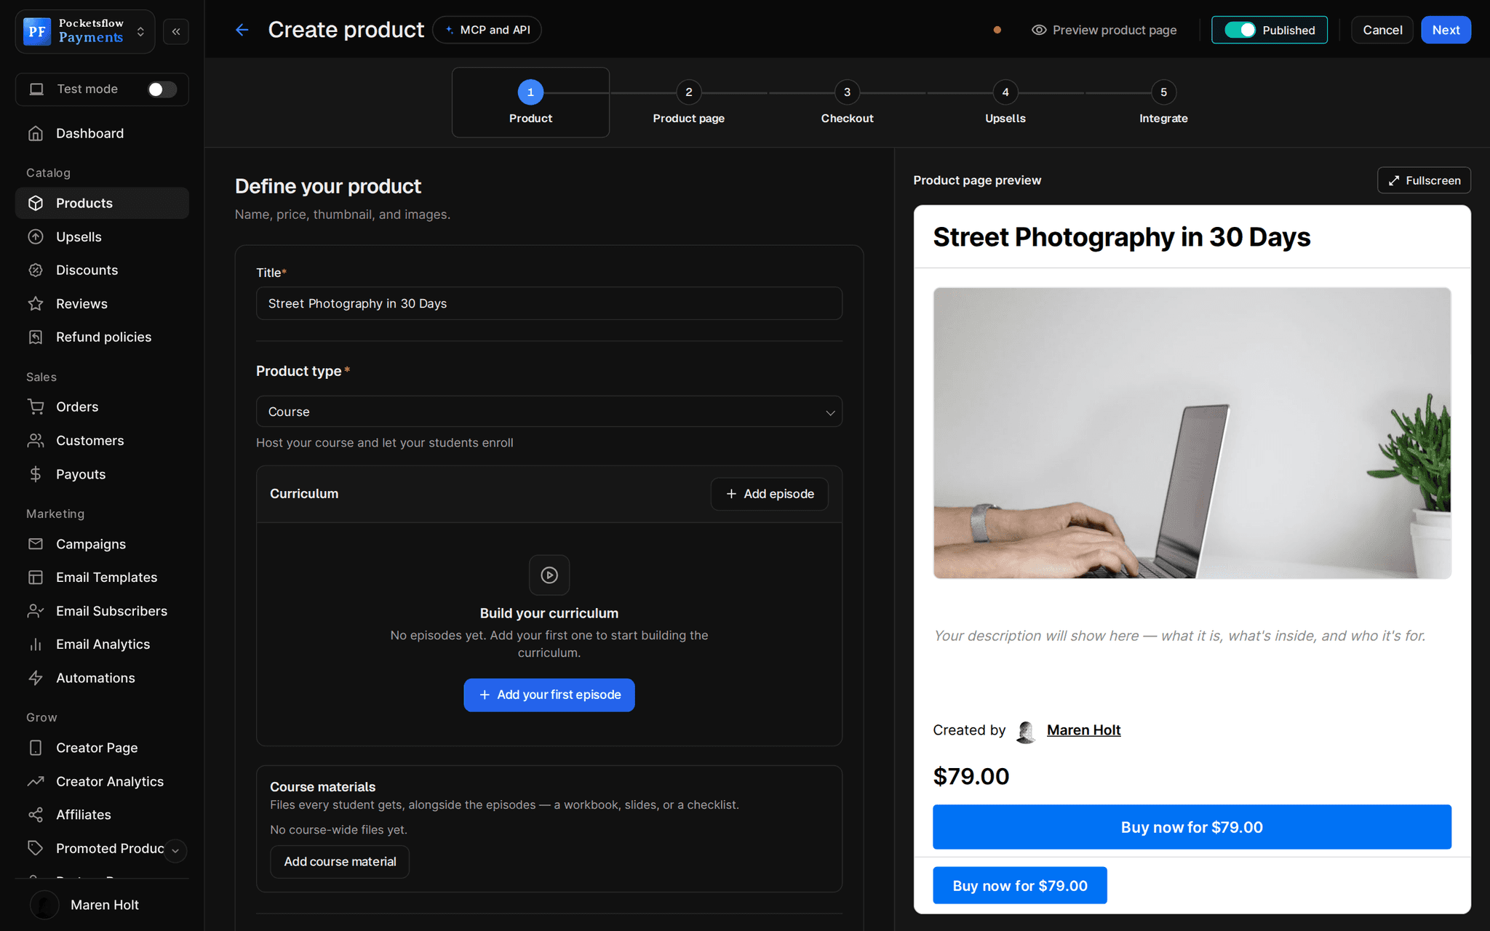The width and height of the screenshot is (1490, 931).
Task: Open the Pocketsflow Payments workspace switcher
Action: point(85,31)
